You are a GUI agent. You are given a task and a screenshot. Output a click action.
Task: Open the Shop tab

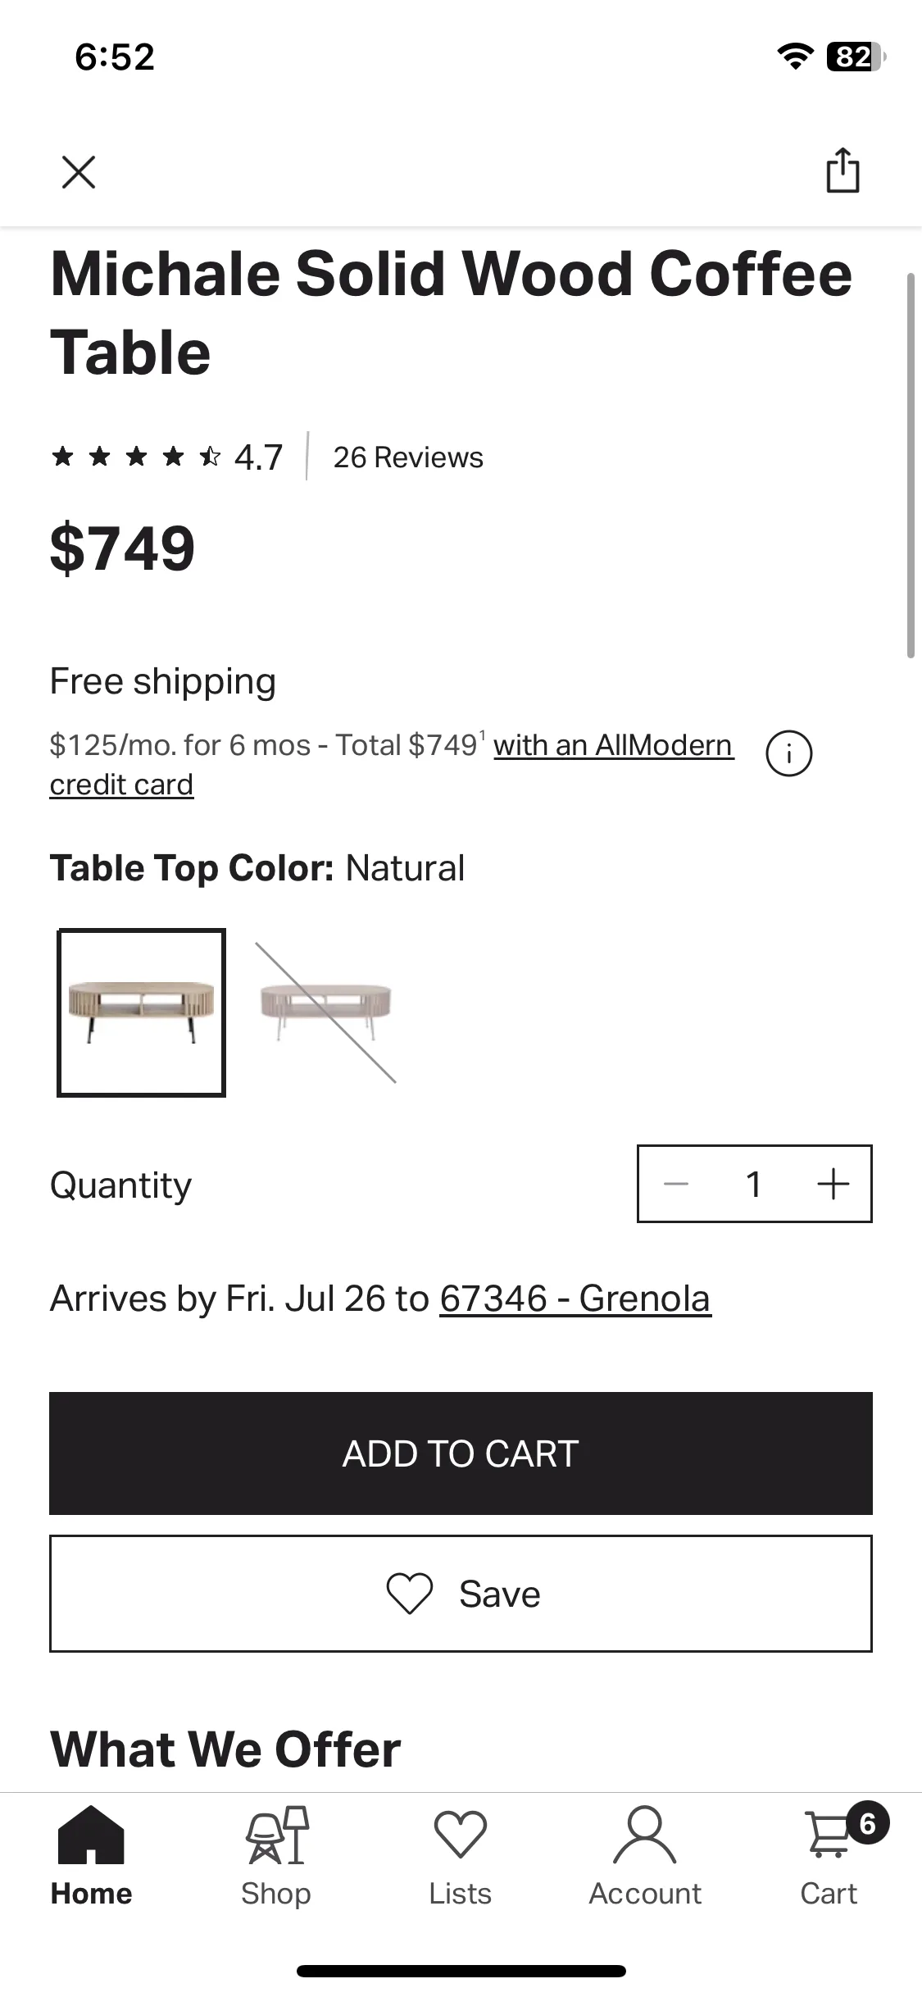click(276, 1857)
